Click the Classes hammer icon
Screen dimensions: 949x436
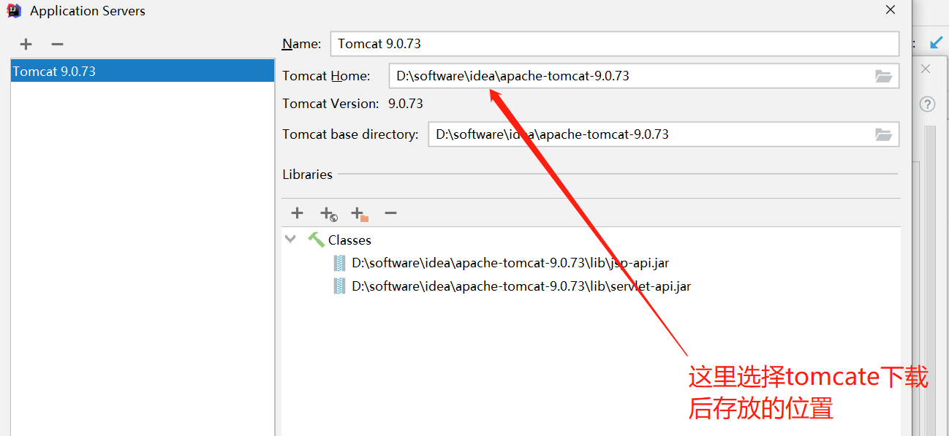[x=316, y=240]
